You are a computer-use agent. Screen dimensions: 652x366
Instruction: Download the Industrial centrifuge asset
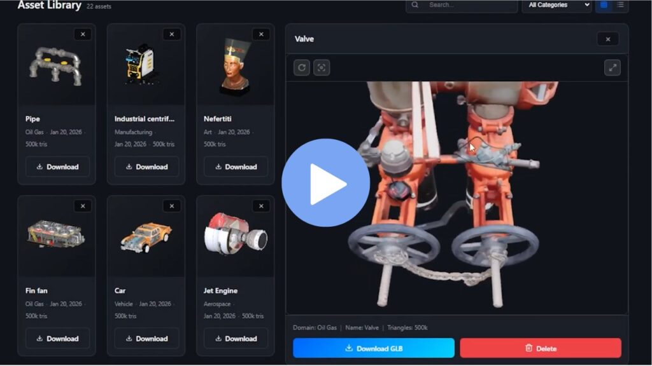point(146,167)
